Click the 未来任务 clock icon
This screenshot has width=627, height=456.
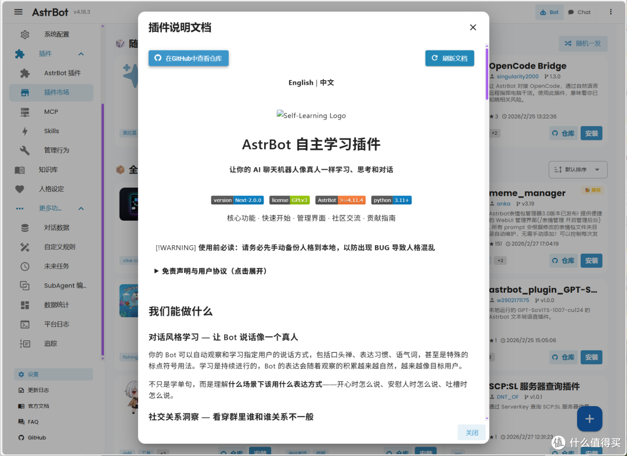point(25,266)
